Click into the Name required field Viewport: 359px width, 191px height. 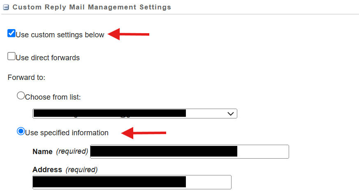[190, 152]
